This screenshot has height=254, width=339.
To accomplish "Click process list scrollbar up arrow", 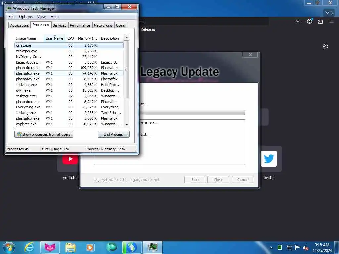I will click(x=127, y=37).
